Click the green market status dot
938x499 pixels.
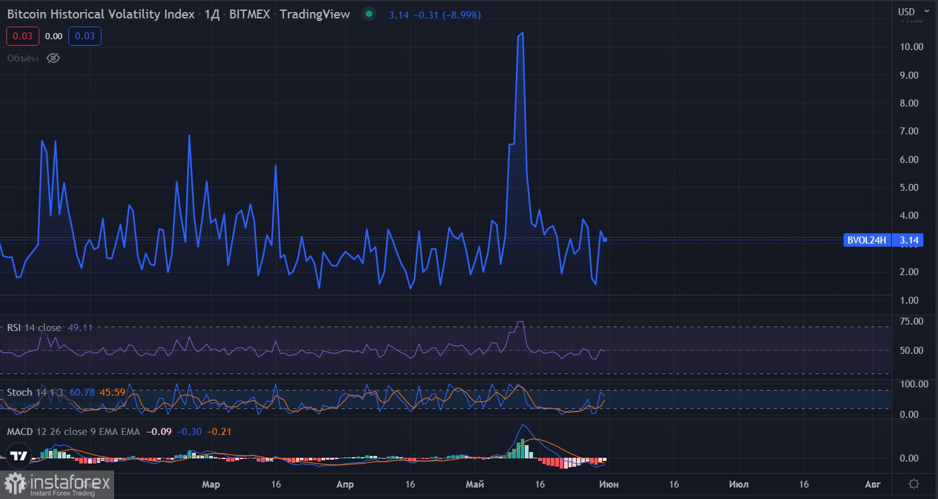click(369, 14)
